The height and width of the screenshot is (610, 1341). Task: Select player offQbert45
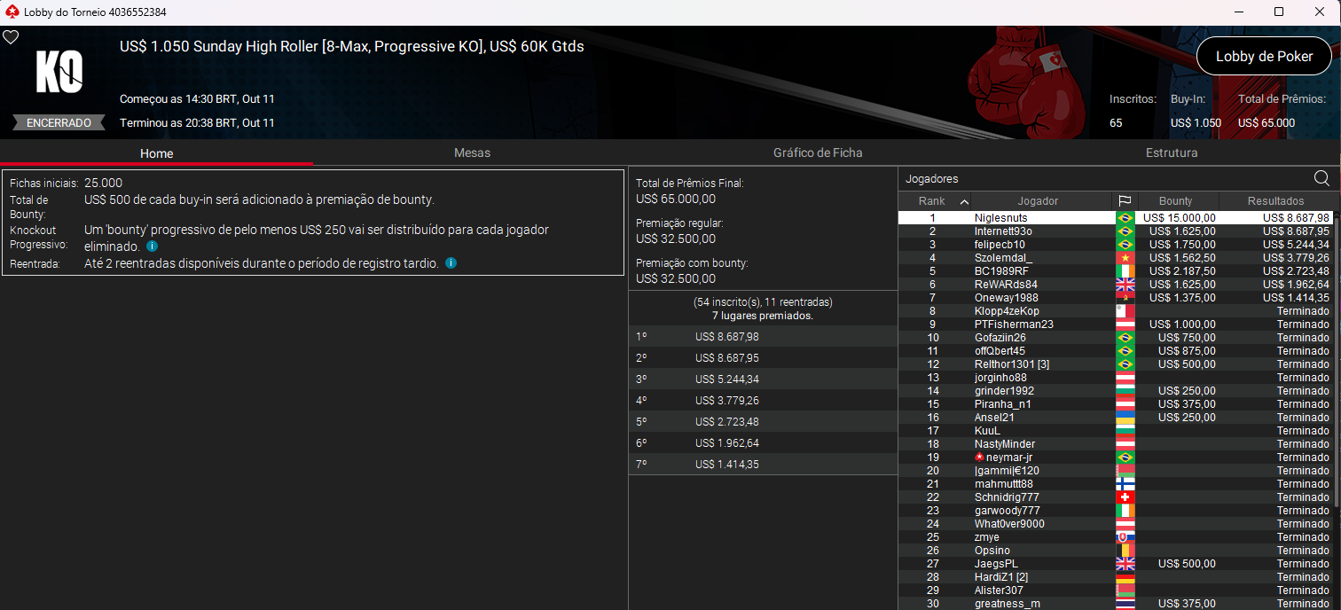pyautogui.click(x=1115, y=351)
